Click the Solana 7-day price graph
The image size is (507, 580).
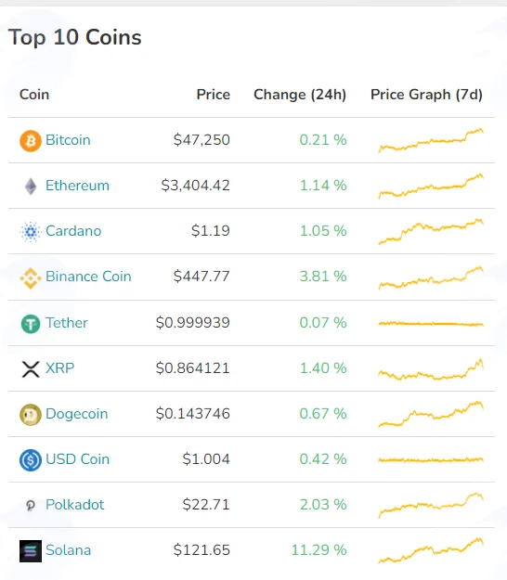click(431, 550)
